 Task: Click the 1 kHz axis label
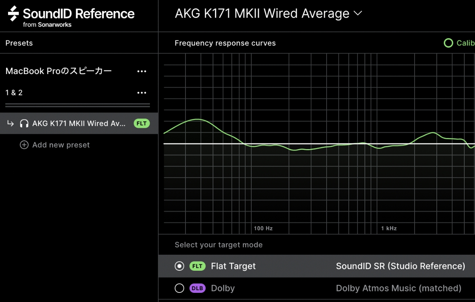[x=389, y=228]
